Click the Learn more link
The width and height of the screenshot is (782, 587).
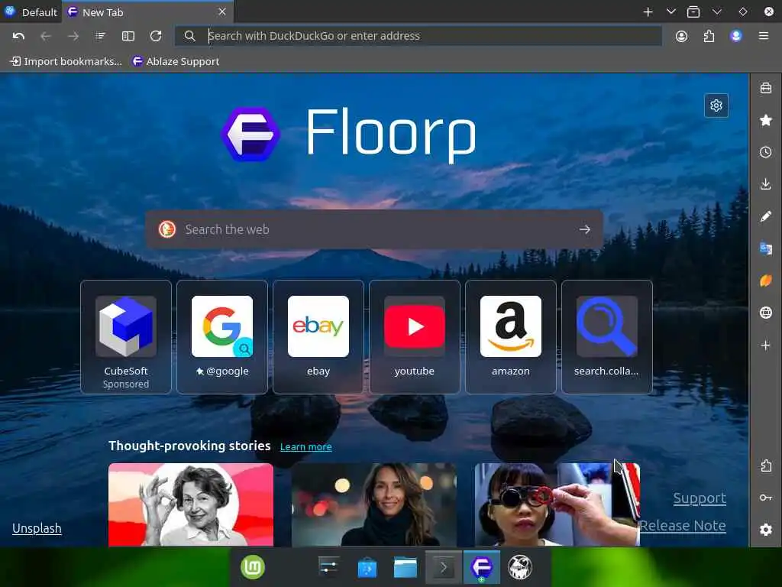(305, 446)
